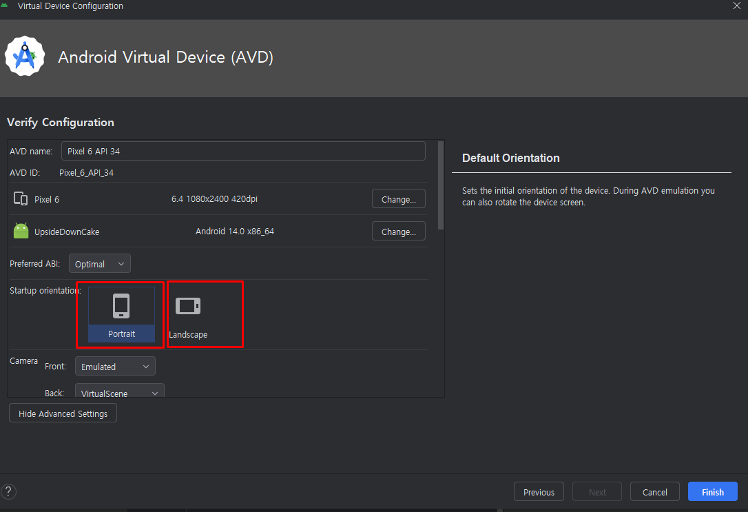Click the AVD name input field
This screenshot has height=512, width=748.
[243, 151]
